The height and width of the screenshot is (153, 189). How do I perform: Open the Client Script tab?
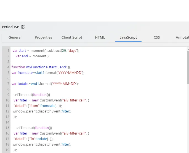pyautogui.click(x=72, y=37)
